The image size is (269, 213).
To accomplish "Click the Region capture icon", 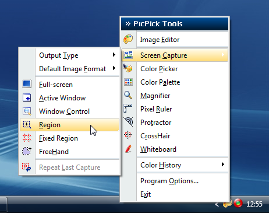I will (27, 124).
